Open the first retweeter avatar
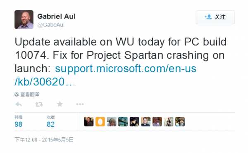The width and height of the screenshot is (248, 153). point(89,122)
